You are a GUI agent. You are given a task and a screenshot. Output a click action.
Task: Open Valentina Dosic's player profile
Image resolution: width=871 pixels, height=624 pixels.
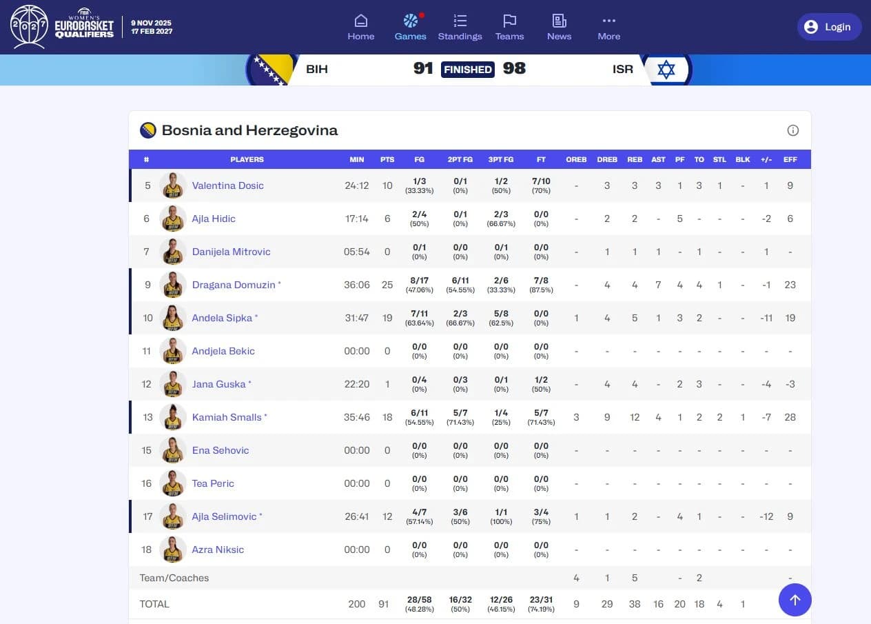pos(227,185)
